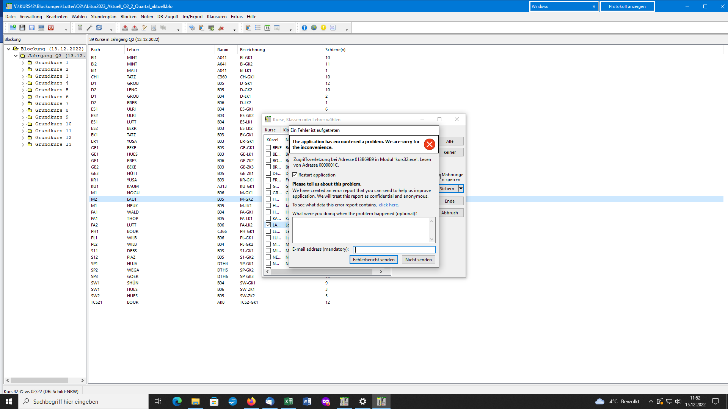Open Firefox from the taskbar
728x409 pixels.
251,401
